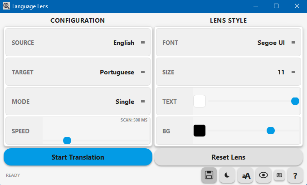Screen dimensions: 307x185
Task: Click the LENS STYLE heading
Action: [x=228, y=20]
